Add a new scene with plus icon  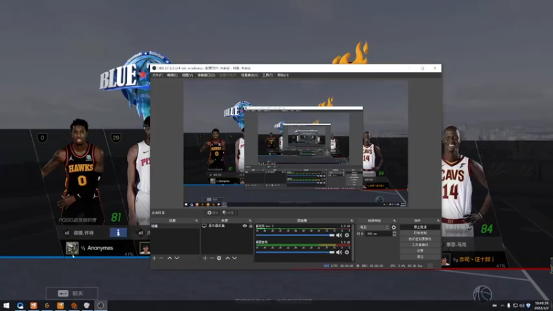(154, 258)
